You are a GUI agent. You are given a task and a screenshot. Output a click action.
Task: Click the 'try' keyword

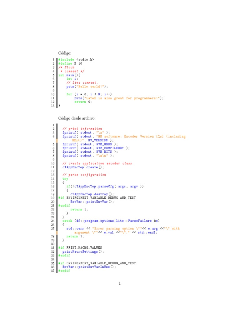pyautogui.click(x=65, y=179)
